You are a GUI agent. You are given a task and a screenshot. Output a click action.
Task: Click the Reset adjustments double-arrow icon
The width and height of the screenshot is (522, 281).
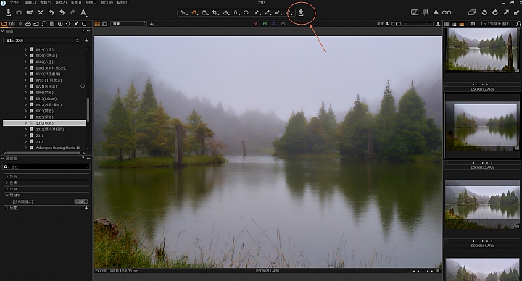click(x=51, y=12)
